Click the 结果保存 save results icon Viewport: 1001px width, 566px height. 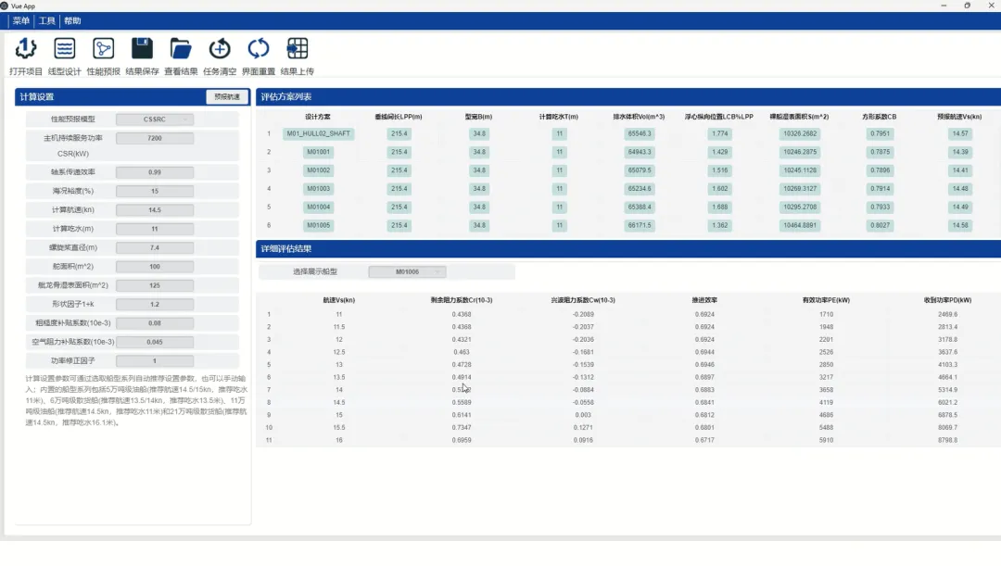[142, 48]
